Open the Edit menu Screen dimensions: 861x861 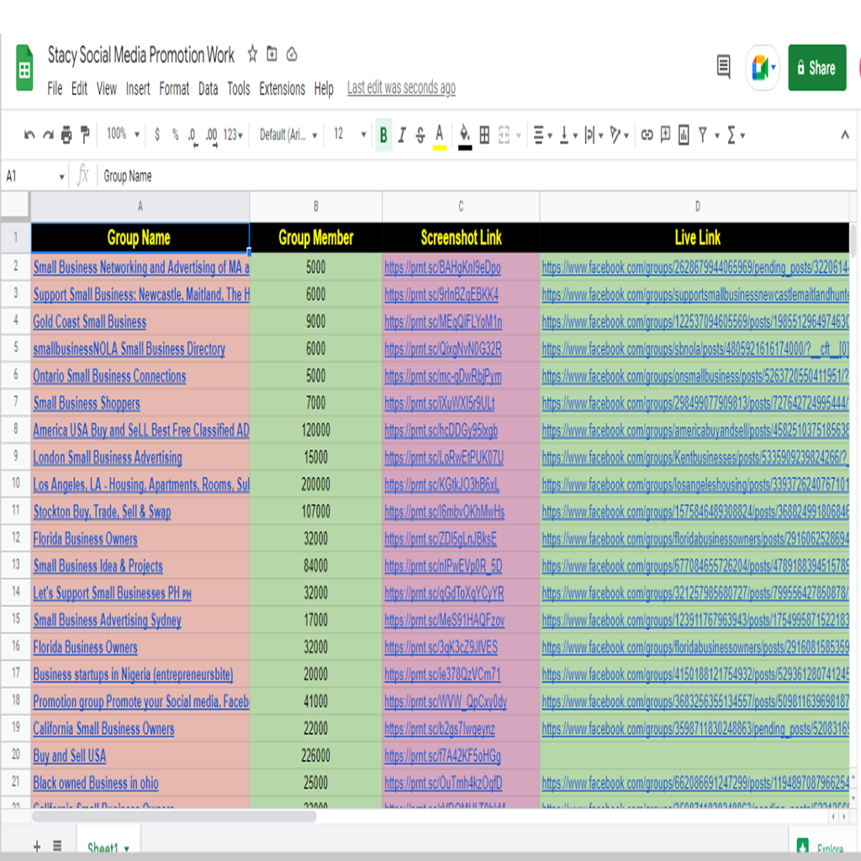click(x=79, y=87)
